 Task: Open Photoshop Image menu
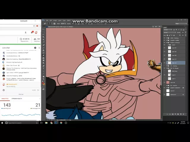coord(55,20)
